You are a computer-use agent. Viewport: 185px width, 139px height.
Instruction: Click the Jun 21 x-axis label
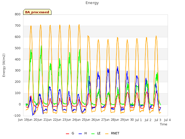pos(42,120)
